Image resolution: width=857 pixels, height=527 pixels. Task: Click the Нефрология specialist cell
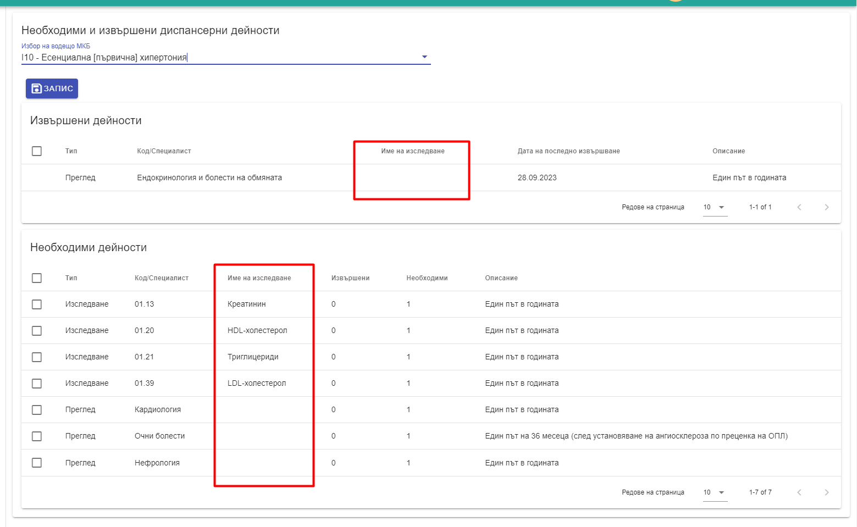(157, 463)
